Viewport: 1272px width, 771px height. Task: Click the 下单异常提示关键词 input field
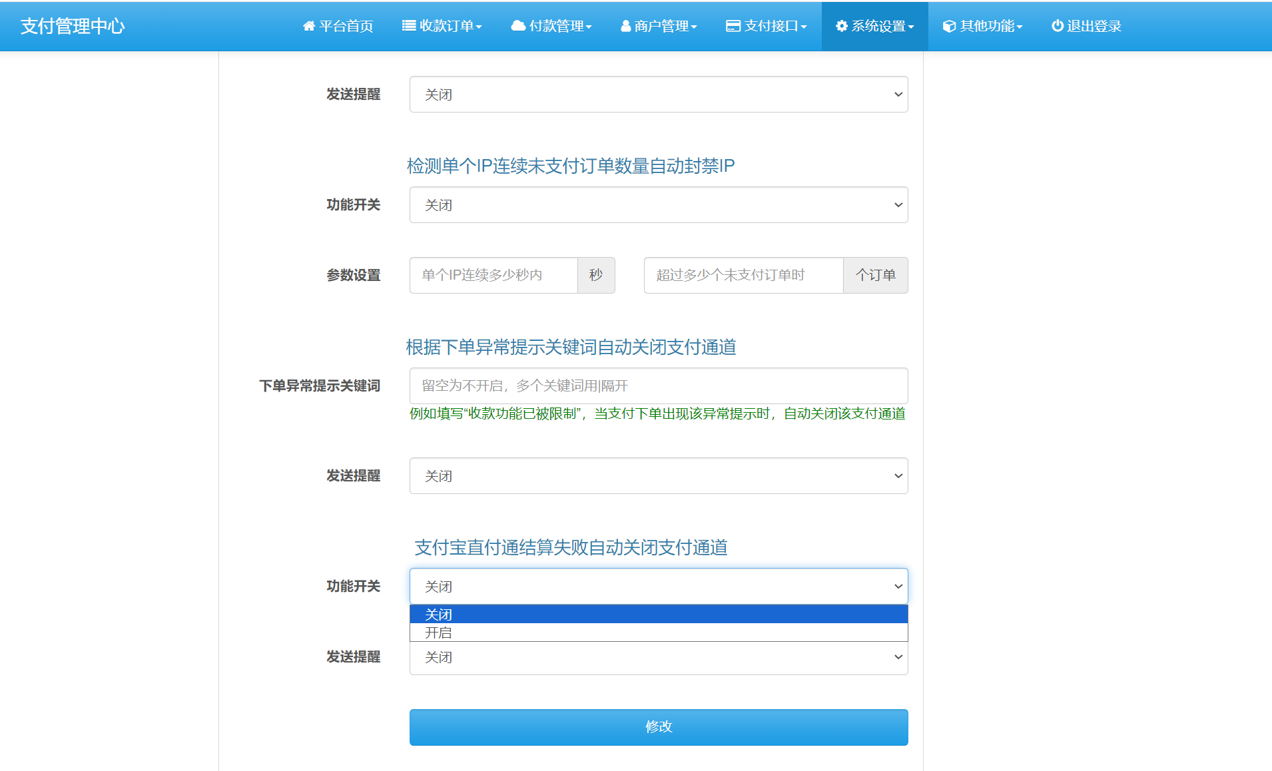[658, 385]
